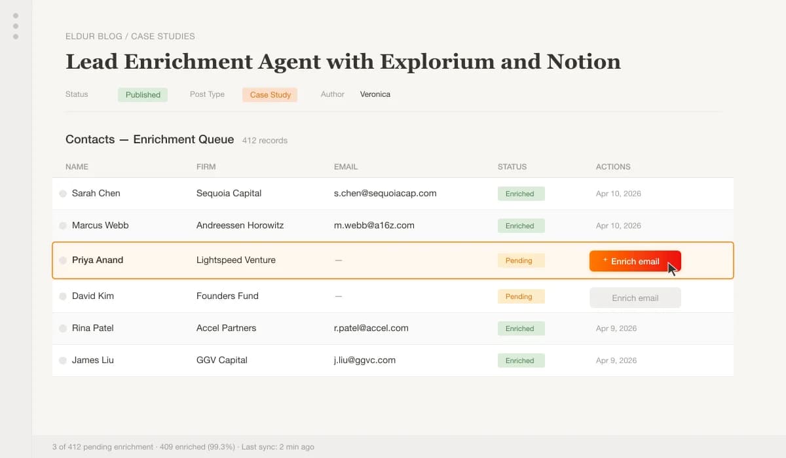Viewport: 786px width, 458px height.
Task: Click the EMAIL column header
Action: pos(346,167)
